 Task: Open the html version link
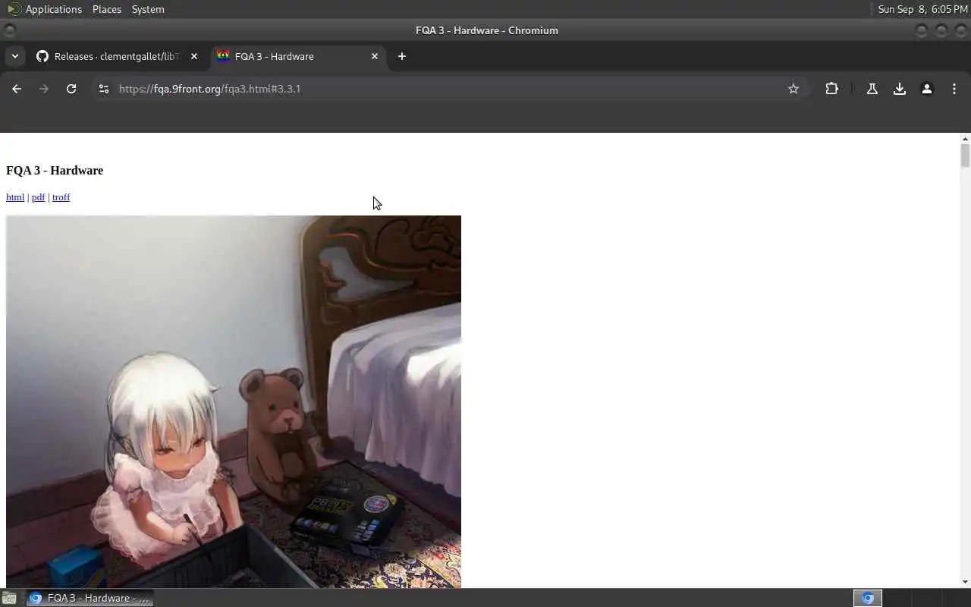pyautogui.click(x=15, y=197)
